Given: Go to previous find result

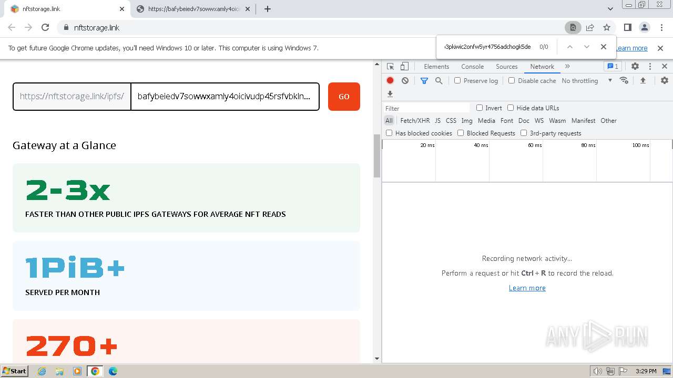Looking at the screenshot, I should [x=569, y=47].
